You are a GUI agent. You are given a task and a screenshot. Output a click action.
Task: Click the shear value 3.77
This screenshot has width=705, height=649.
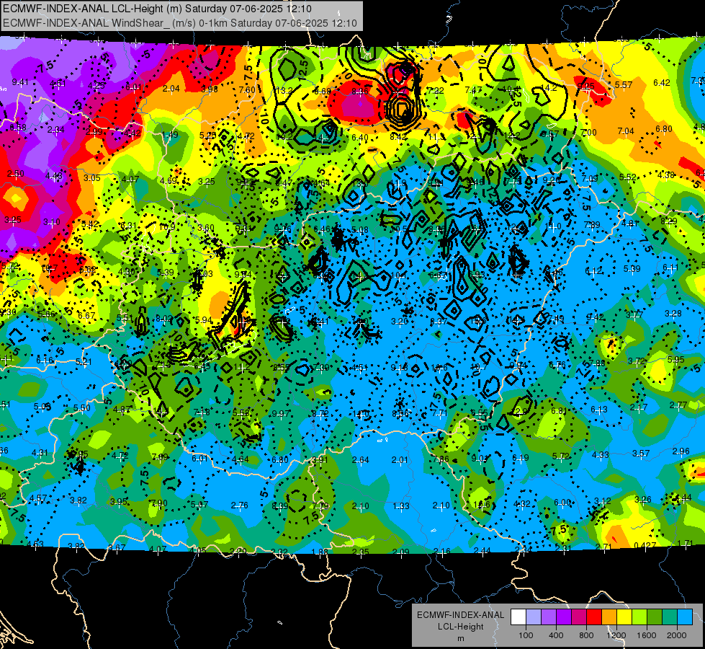634,314
